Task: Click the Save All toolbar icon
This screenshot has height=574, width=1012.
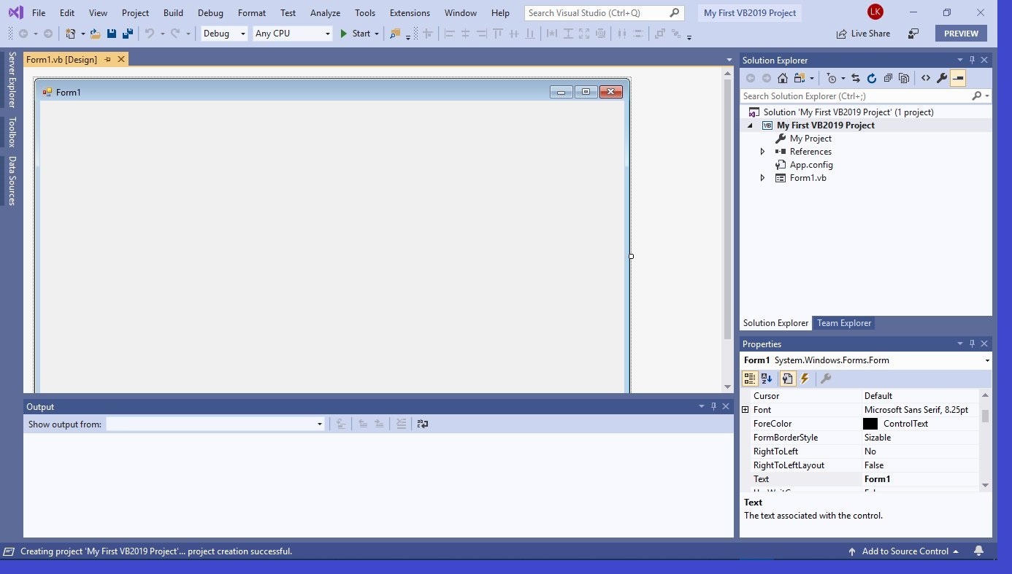Action: [128, 34]
